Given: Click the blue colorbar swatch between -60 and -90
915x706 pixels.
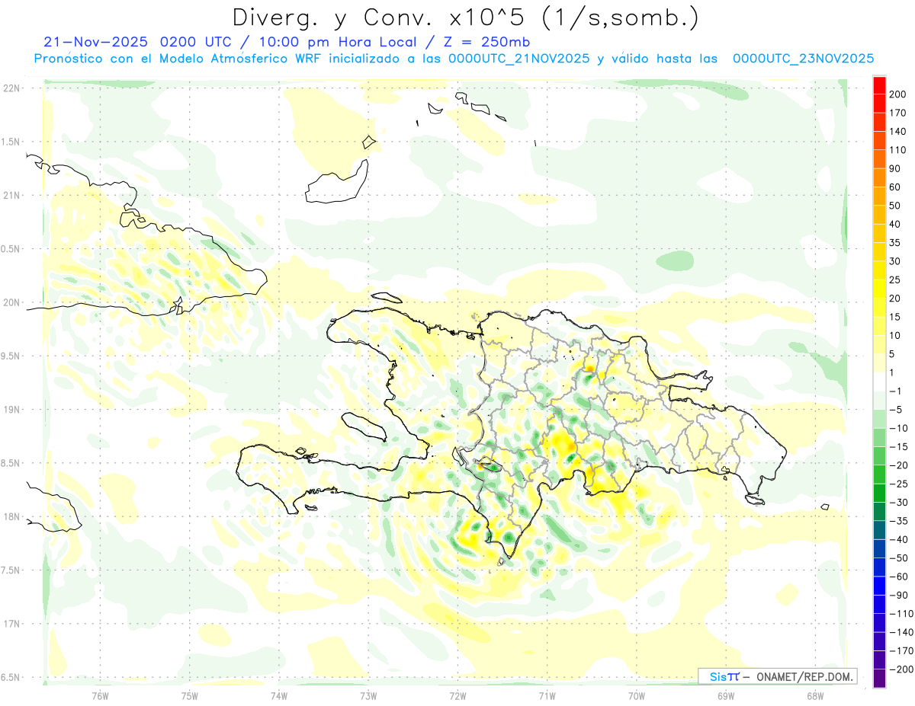Looking at the screenshot, I should (x=879, y=586).
